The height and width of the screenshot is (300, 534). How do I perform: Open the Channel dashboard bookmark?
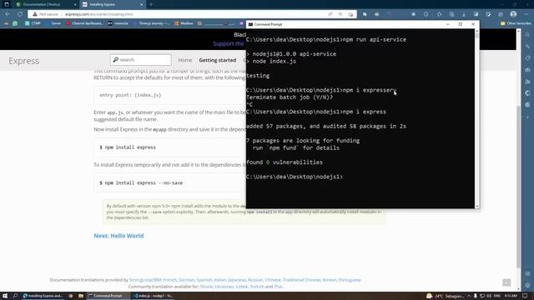[84, 23]
